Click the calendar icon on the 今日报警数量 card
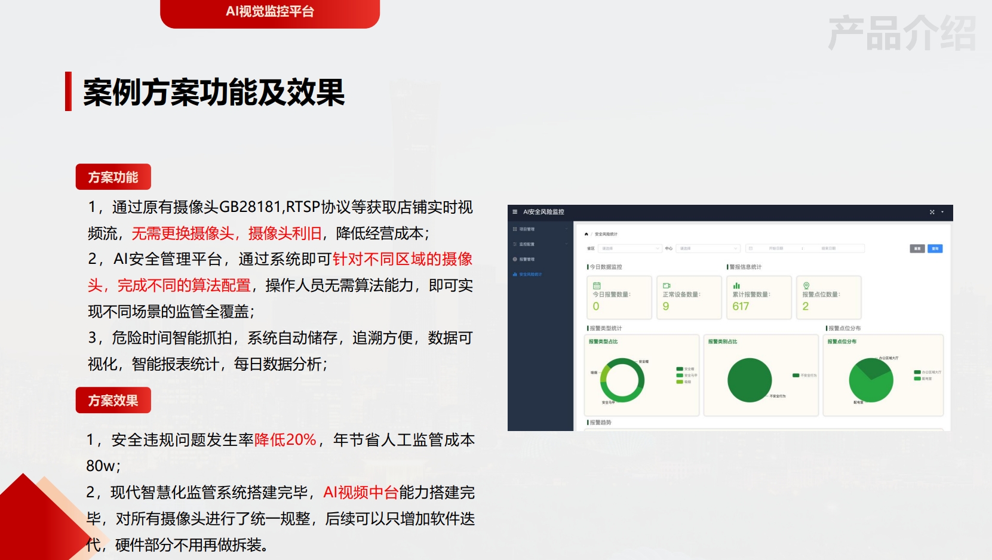The image size is (992, 560). pyautogui.click(x=597, y=286)
